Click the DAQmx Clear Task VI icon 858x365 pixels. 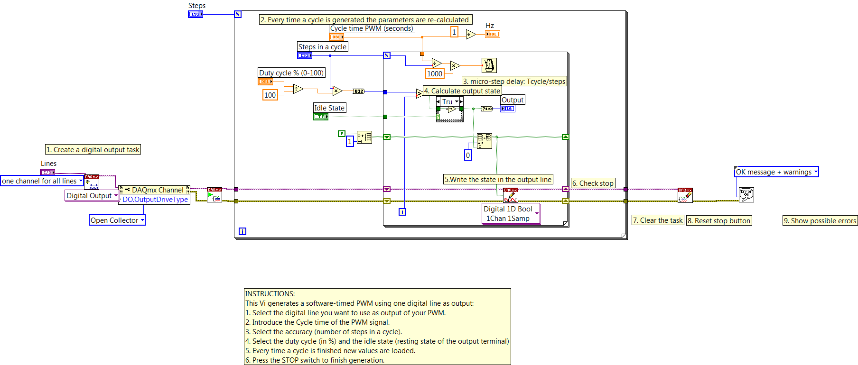click(x=685, y=195)
